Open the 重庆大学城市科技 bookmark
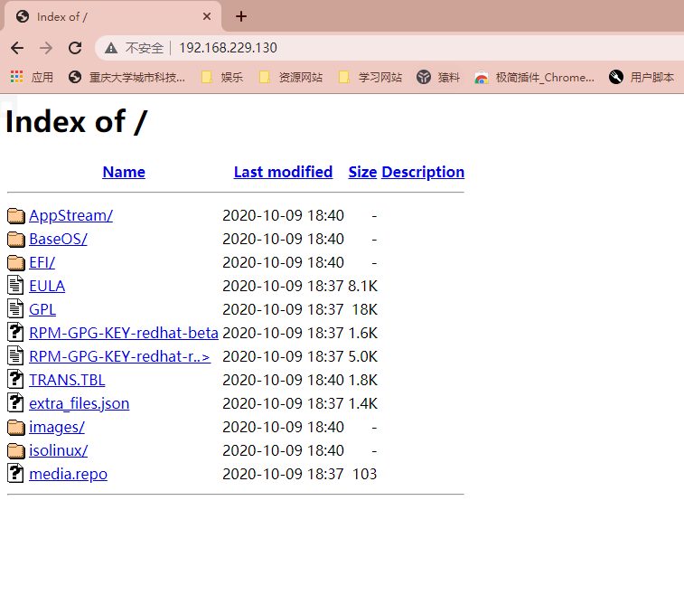Viewport: 684px width, 595px height. coord(126,77)
